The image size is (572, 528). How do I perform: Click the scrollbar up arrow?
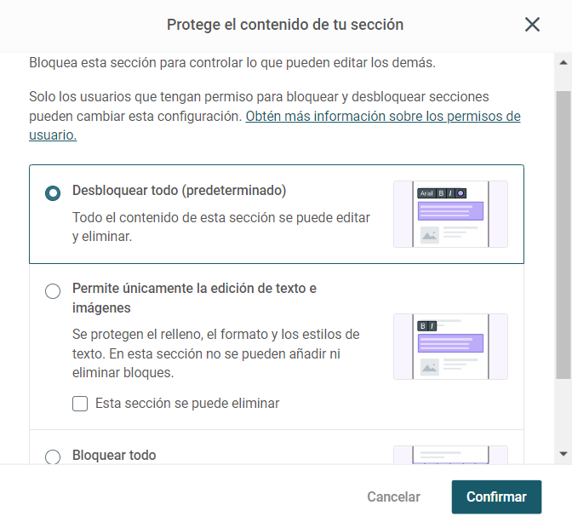(563, 63)
